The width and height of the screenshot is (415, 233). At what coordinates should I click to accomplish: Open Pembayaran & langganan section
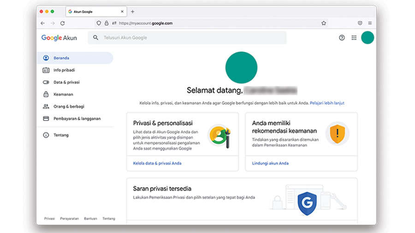tap(77, 118)
